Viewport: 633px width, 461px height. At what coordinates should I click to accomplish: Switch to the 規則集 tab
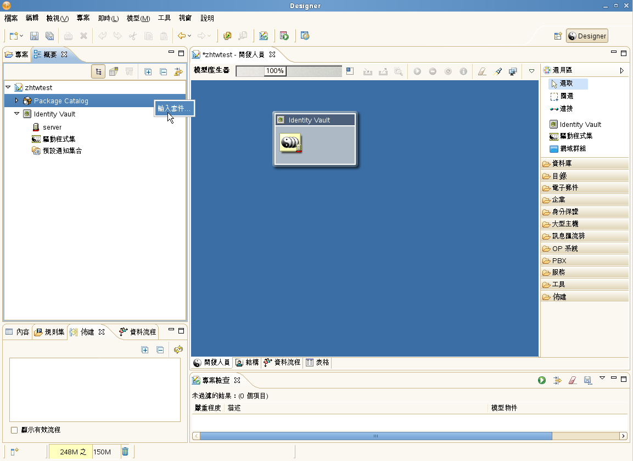coord(49,332)
